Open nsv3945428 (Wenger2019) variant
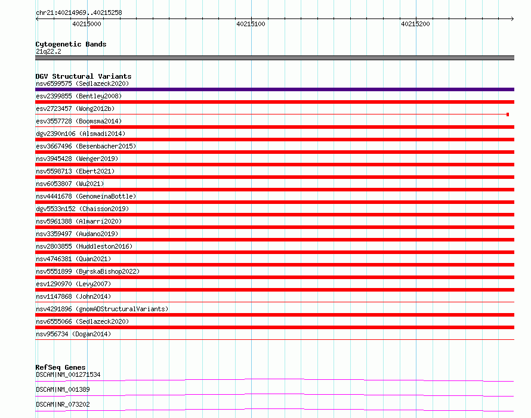 click(77, 159)
